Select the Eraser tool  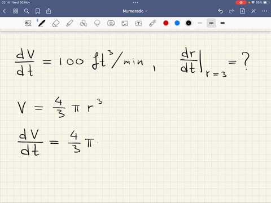click(55, 23)
